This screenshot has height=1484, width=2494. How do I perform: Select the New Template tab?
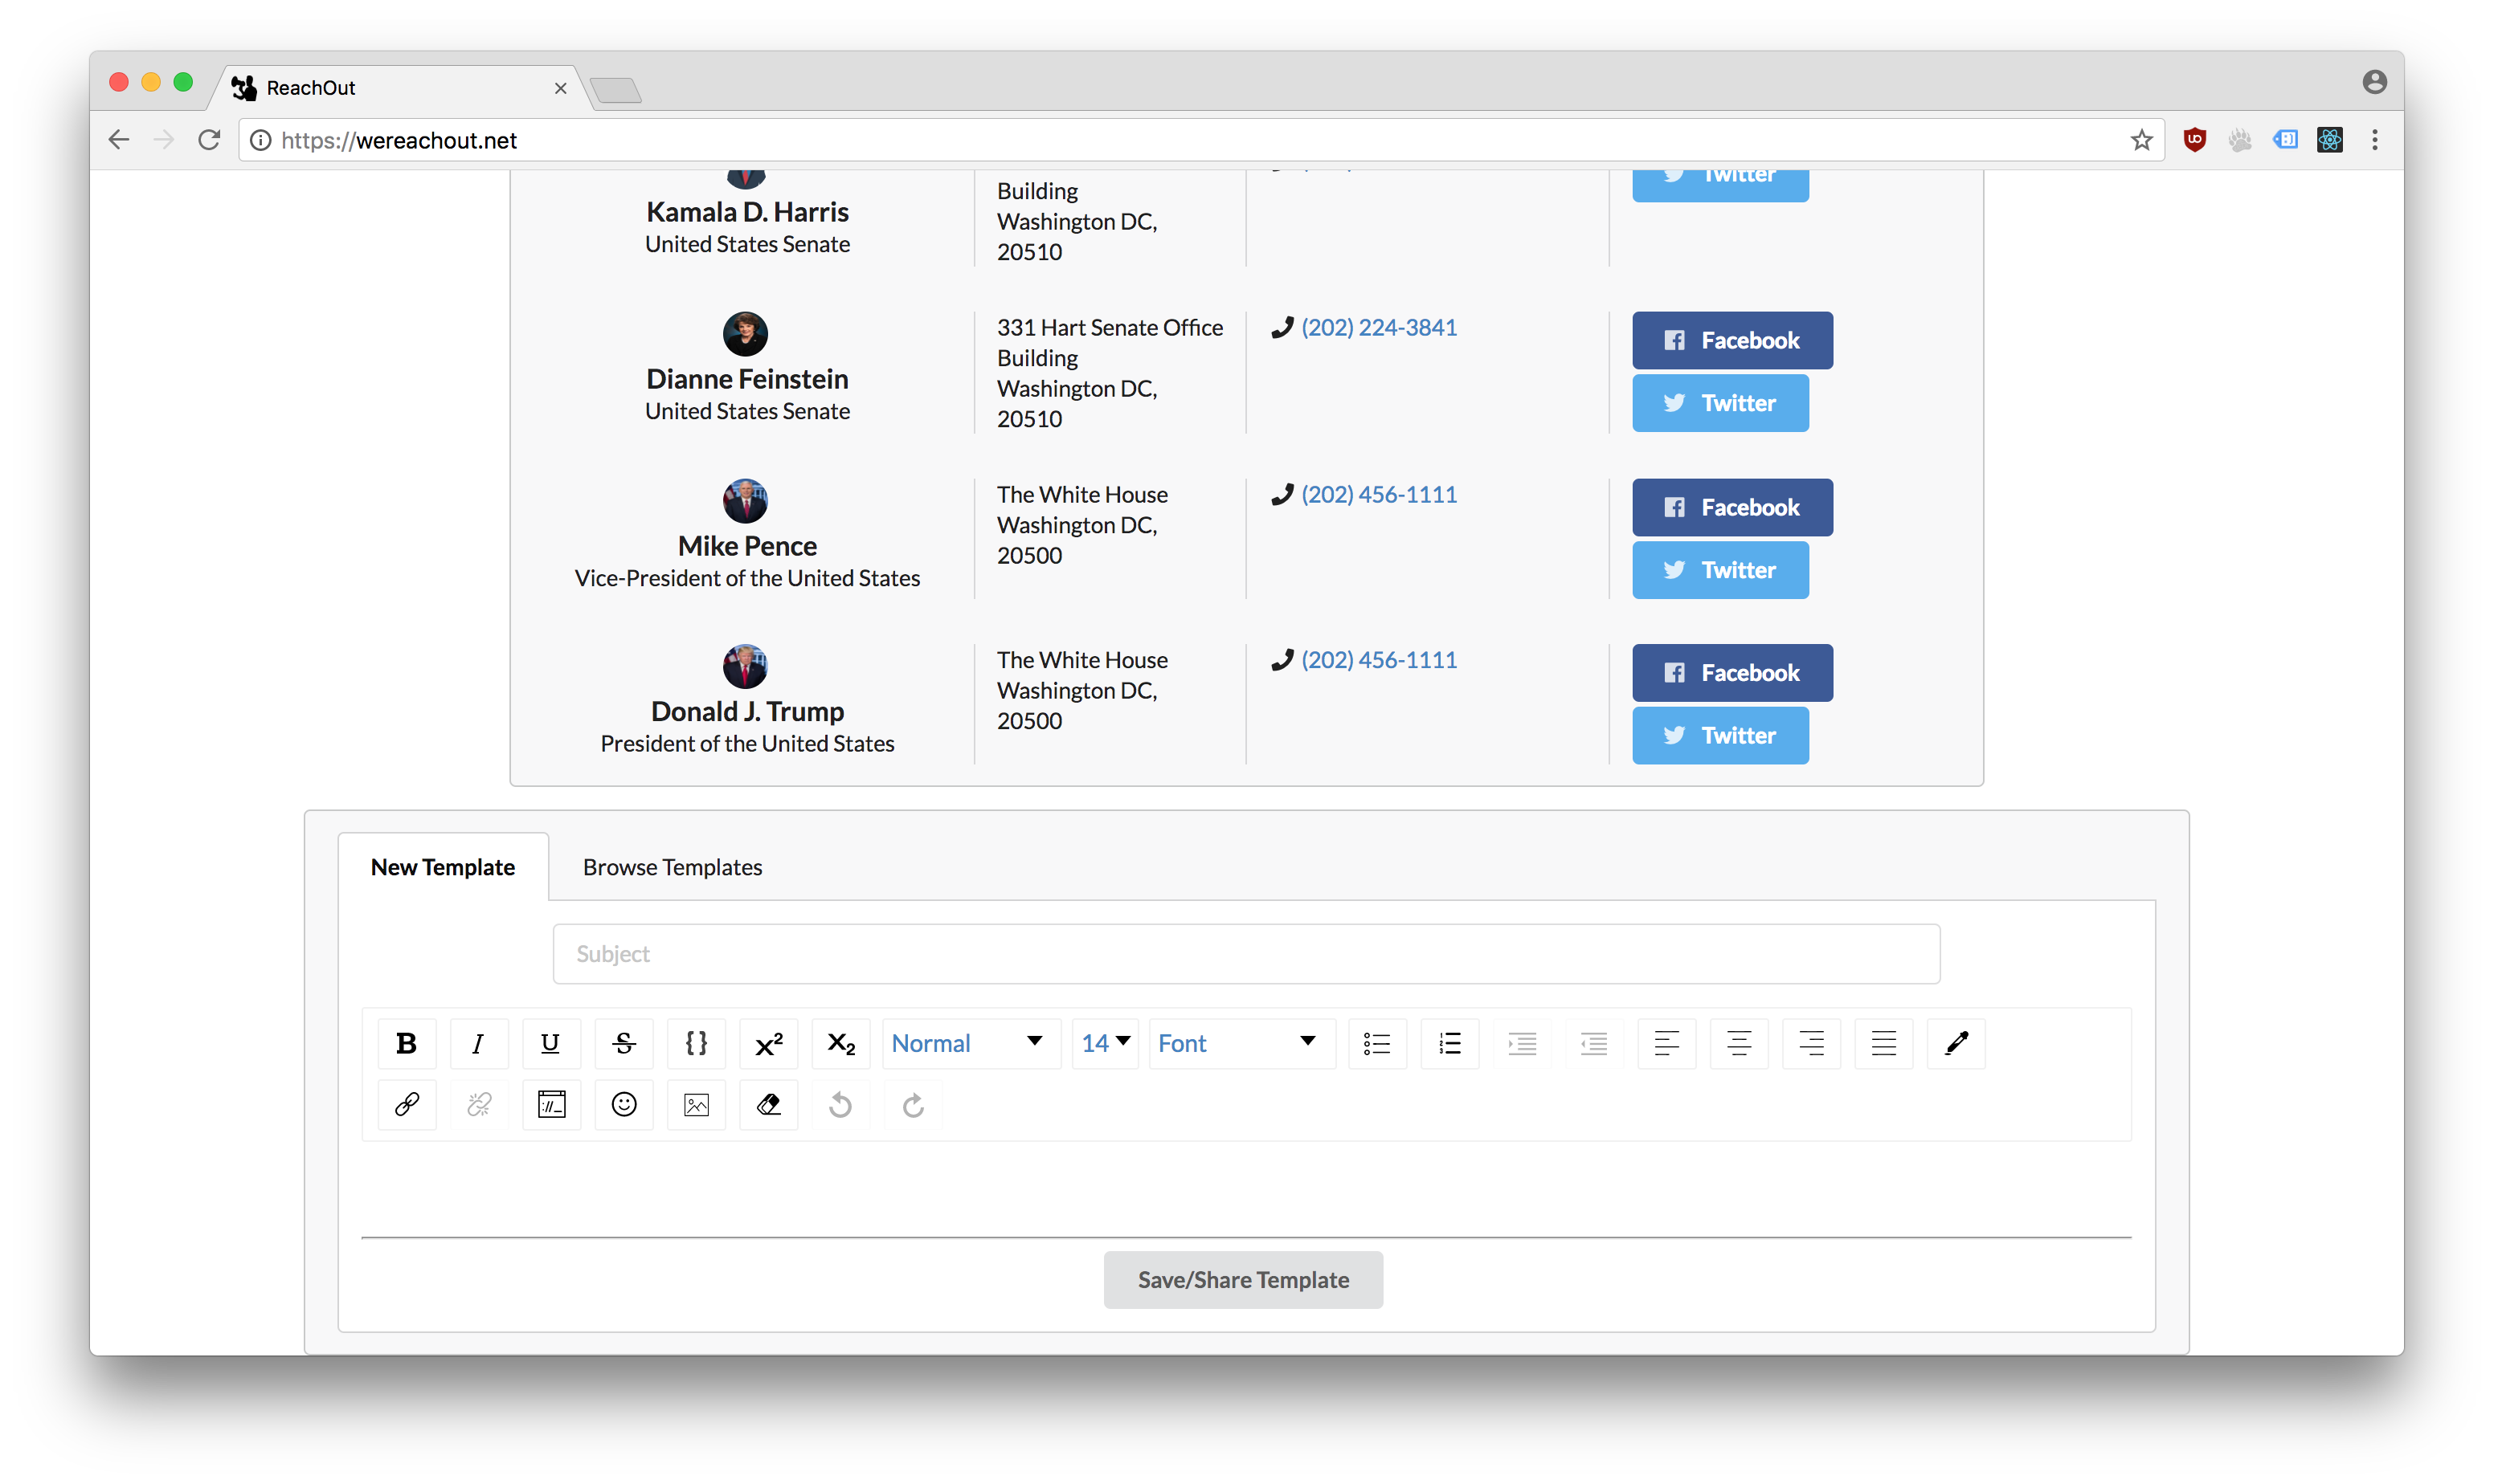444,867
